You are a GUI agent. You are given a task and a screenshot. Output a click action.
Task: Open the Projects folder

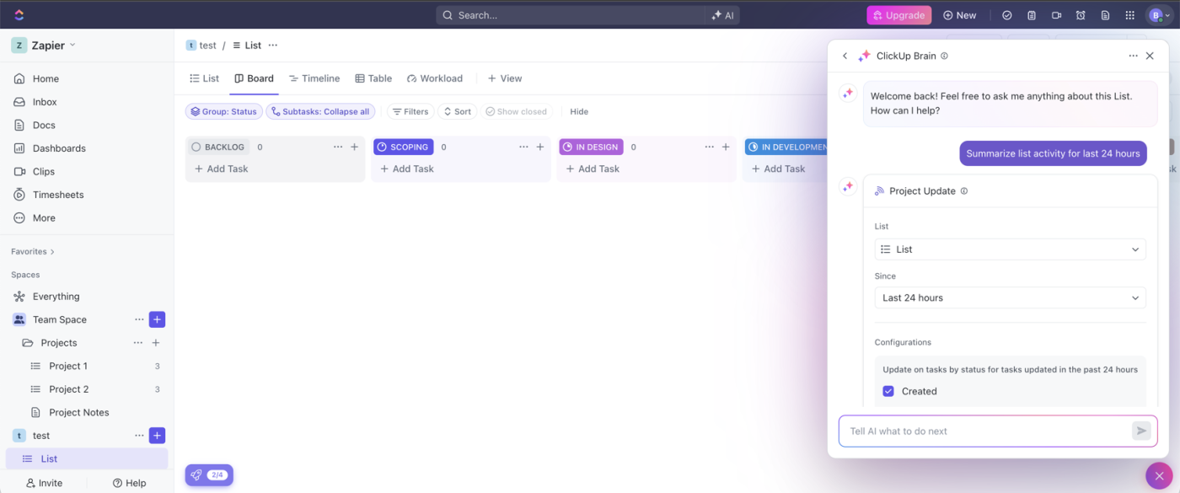(x=59, y=343)
